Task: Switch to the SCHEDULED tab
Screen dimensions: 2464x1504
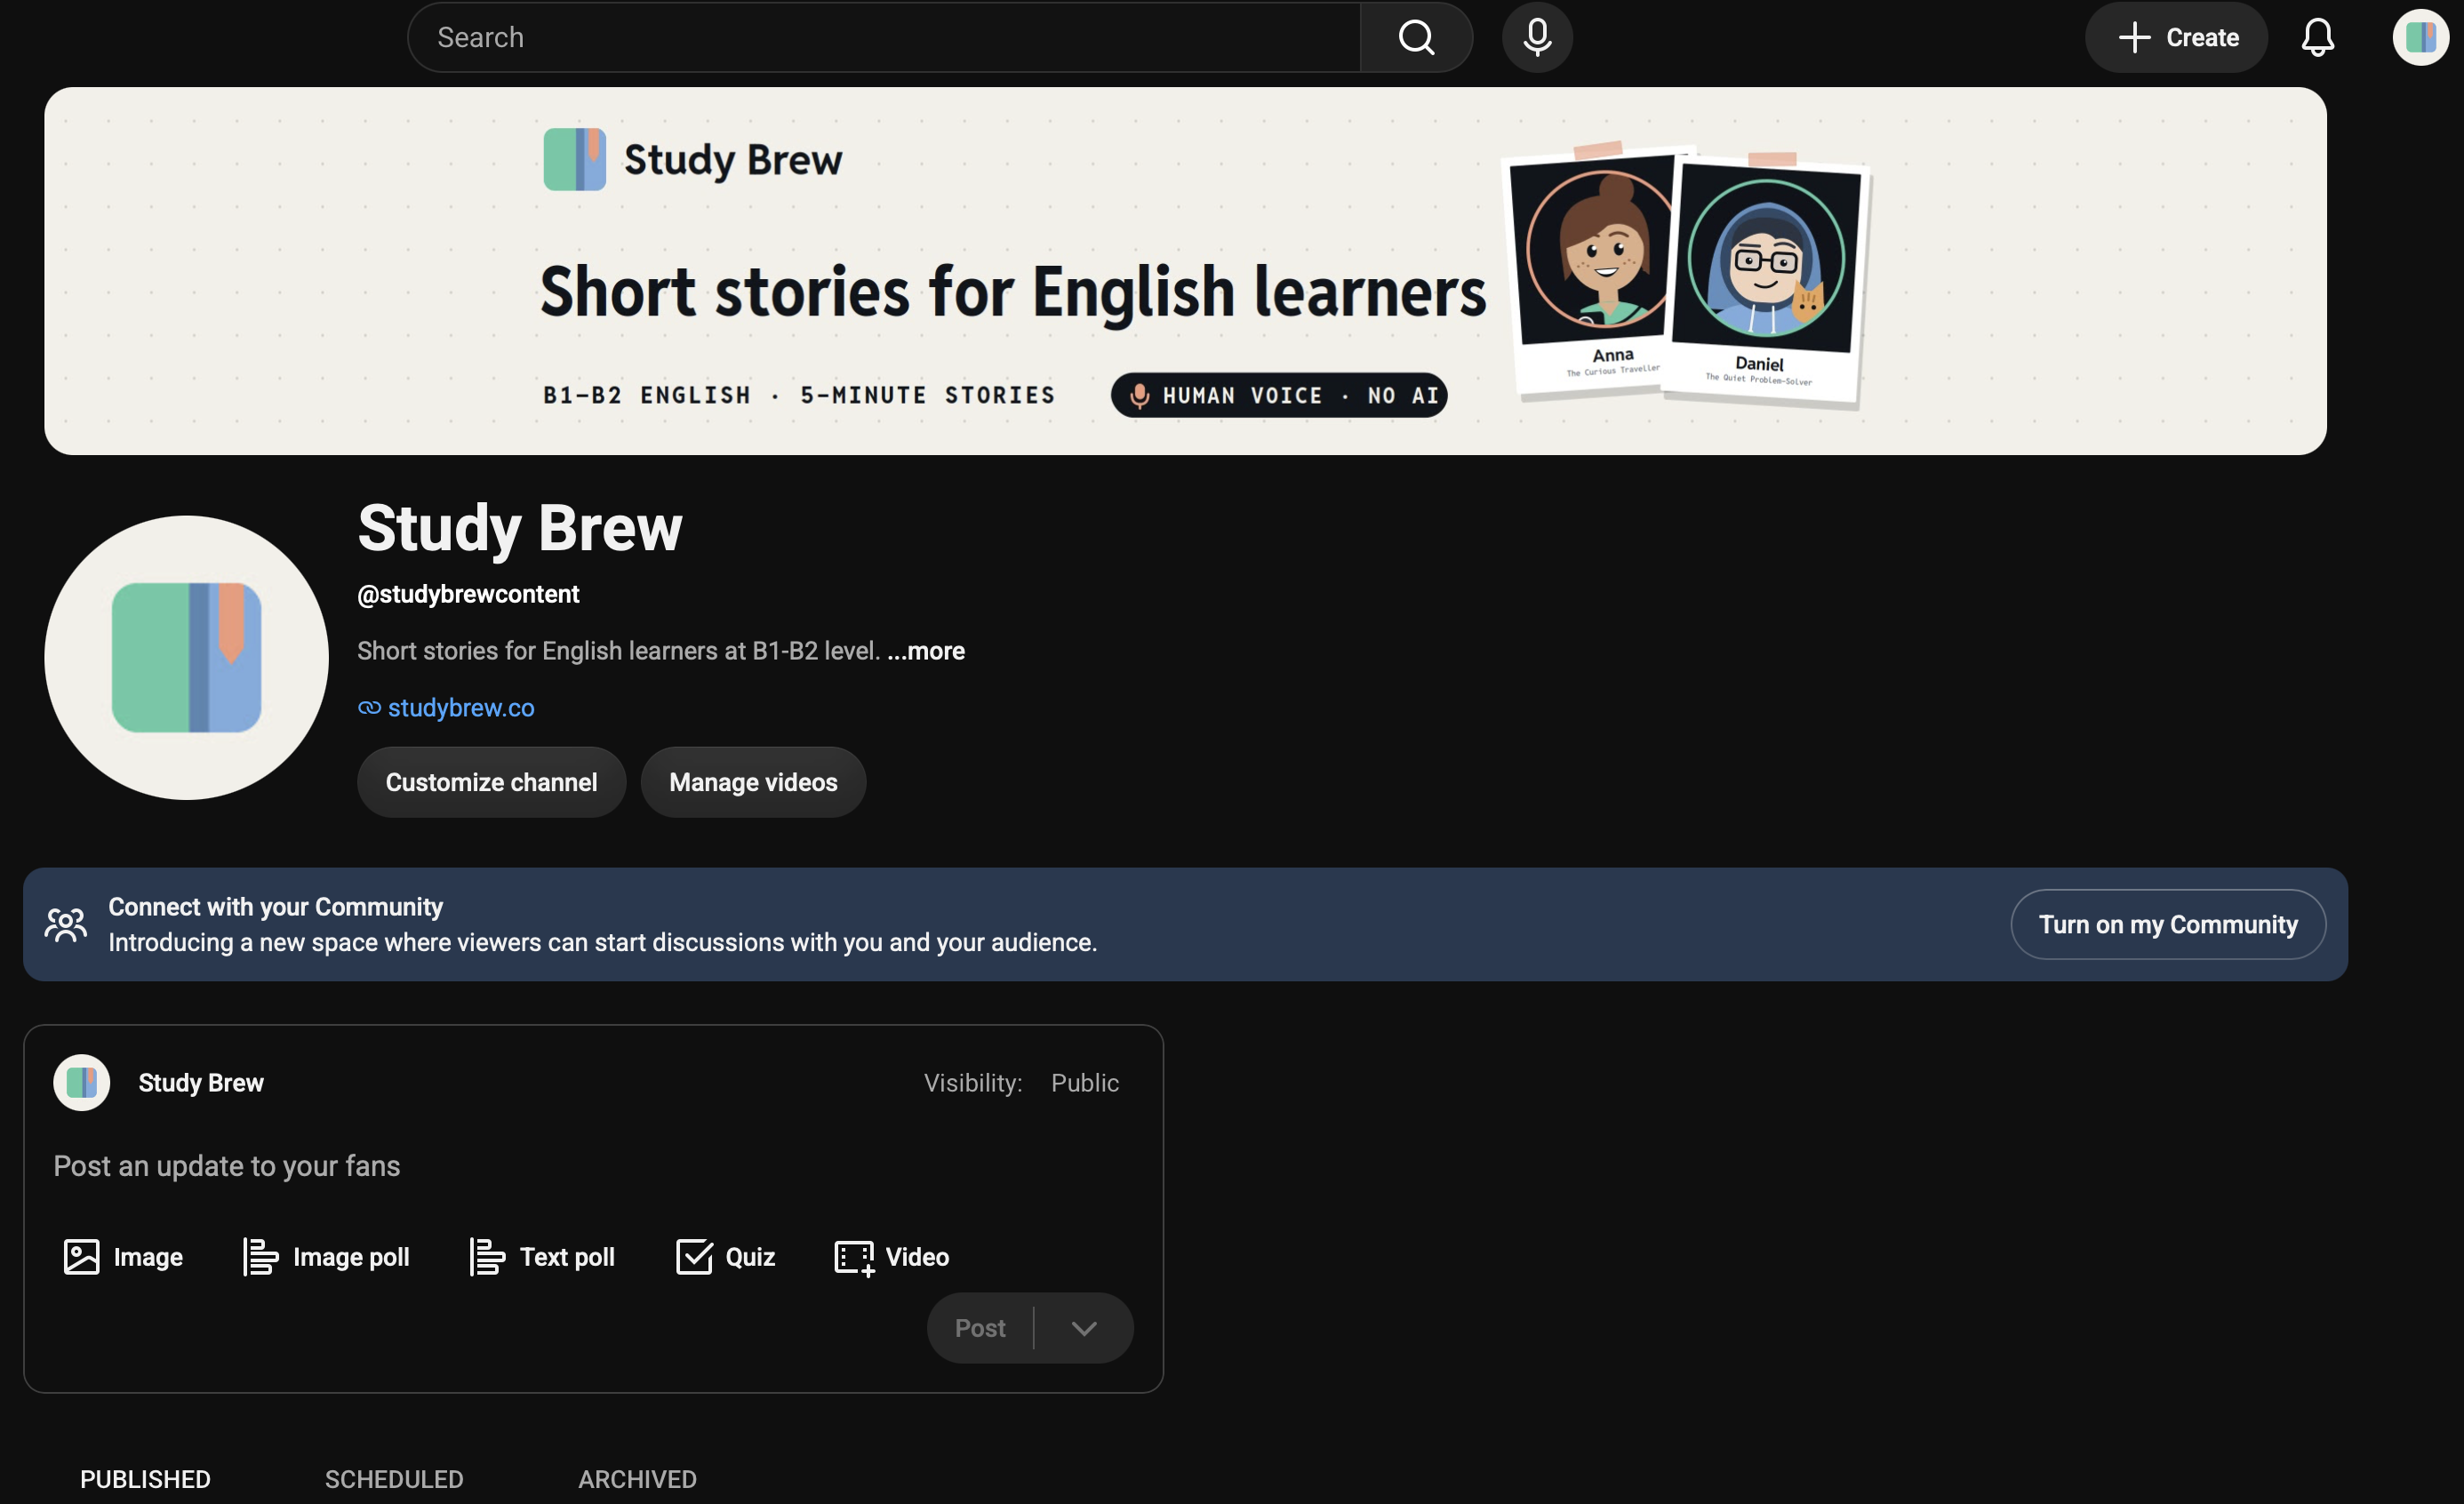Action: pyautogui.click(x=394, y=1478)
